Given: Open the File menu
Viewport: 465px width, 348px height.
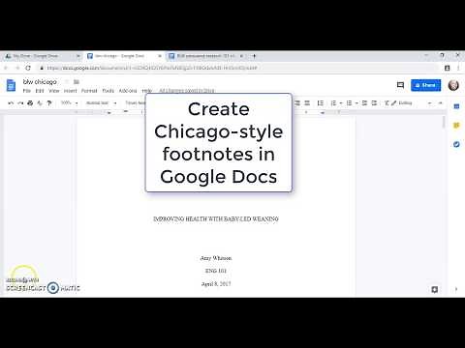Looking at the screenshot, I should click(x=27, y=91).
